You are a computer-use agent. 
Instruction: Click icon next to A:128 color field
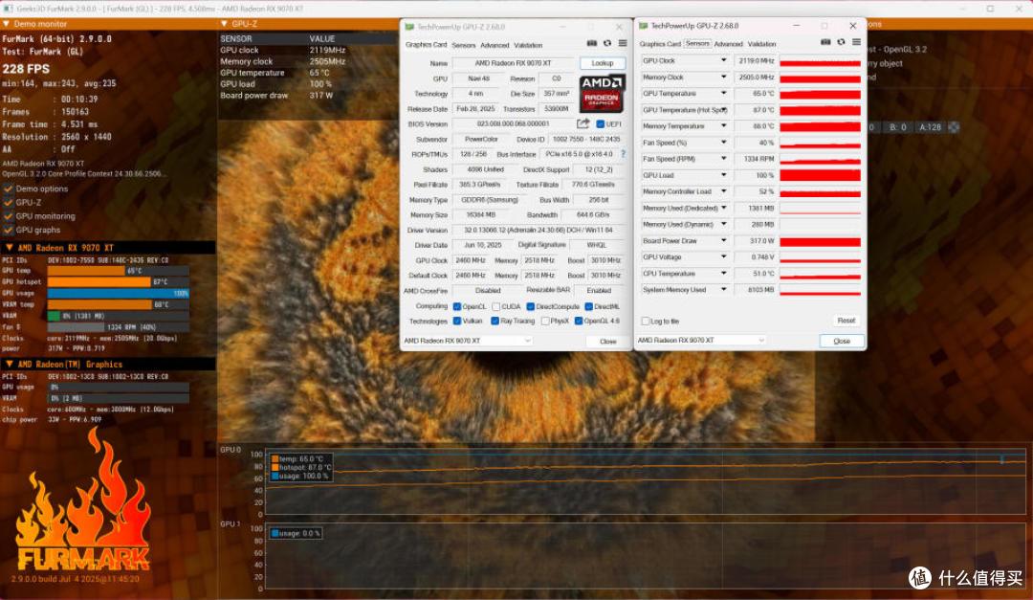(x=954, y=127)
